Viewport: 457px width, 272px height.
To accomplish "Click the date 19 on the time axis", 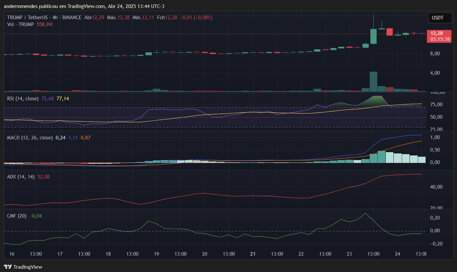I will (x=157, y=254).
